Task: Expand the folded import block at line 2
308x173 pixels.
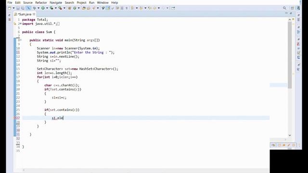Action: coord(21,24)
